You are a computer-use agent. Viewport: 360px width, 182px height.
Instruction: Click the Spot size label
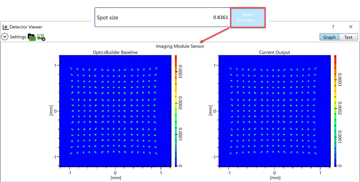(108, 18)
